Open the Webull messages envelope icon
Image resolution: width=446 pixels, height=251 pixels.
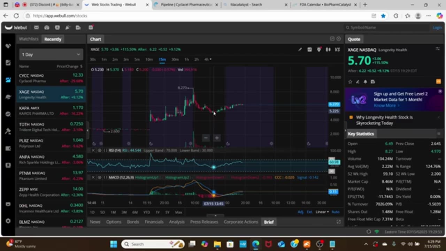tap(36, 28)
